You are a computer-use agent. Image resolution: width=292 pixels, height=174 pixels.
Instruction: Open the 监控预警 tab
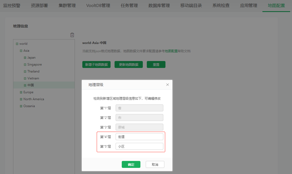(x=12, y=6)
